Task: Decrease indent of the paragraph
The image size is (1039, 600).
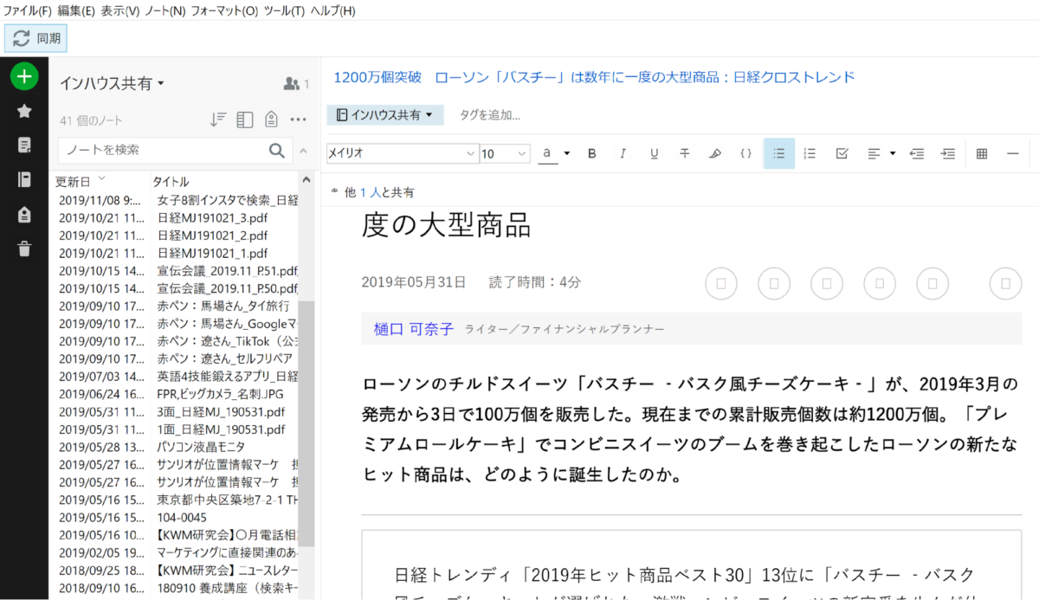Action: pyautogui.click(x=917, y=153)
